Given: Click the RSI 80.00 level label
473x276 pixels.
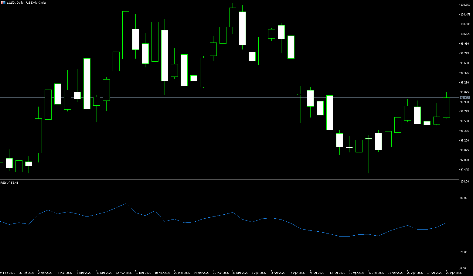Looking at the screenshot, I should tap(464, 198).
